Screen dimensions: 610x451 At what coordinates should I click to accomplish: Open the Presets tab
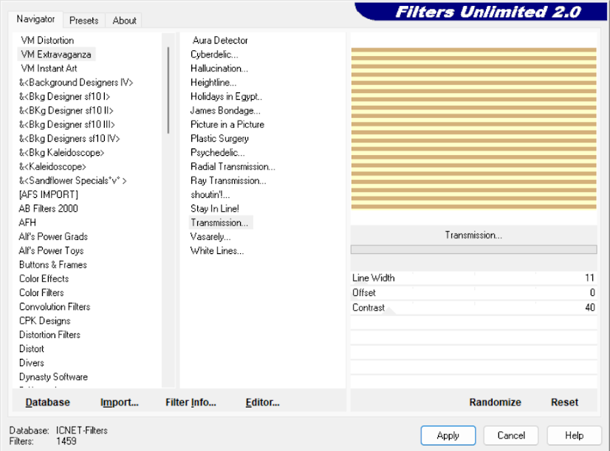tap(83, 20)
